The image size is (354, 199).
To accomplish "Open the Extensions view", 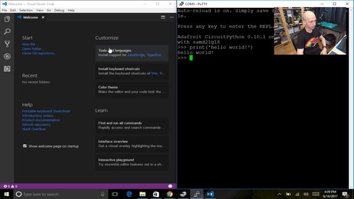I will (x=7, y=69).
